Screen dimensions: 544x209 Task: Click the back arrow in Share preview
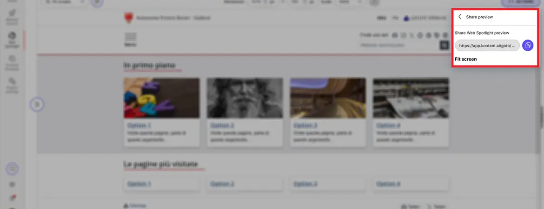tap(460, 17)
